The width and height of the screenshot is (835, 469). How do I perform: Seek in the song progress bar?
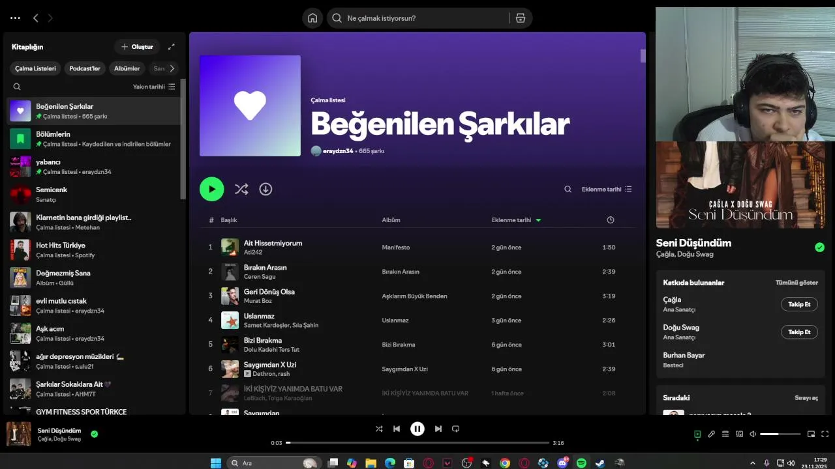[x=417, y=443]
